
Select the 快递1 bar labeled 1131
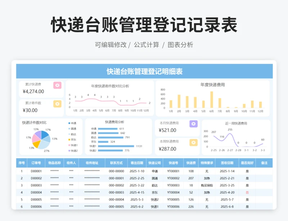click(x=116, y=146)
